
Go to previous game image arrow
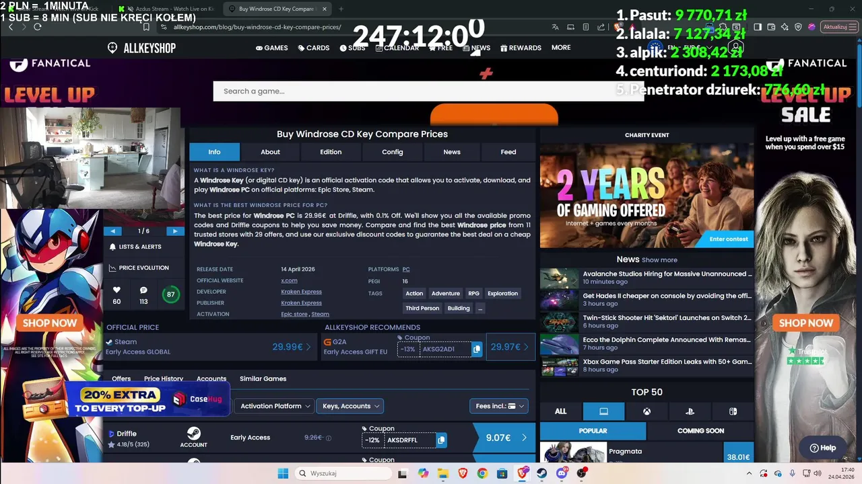(x=112, y=231)
